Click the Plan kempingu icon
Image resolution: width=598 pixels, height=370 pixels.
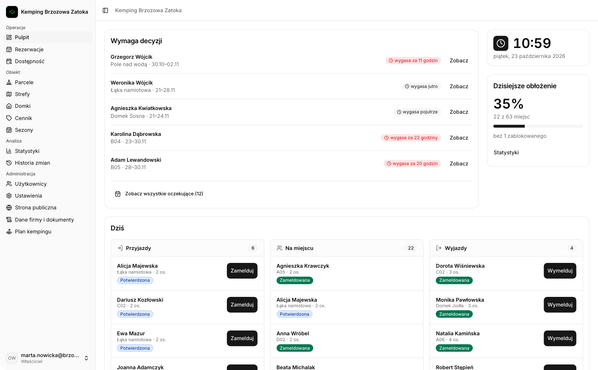coord(9,232)
